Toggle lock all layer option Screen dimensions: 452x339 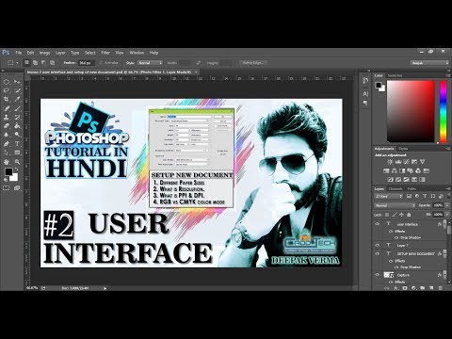tap(409, 215)
